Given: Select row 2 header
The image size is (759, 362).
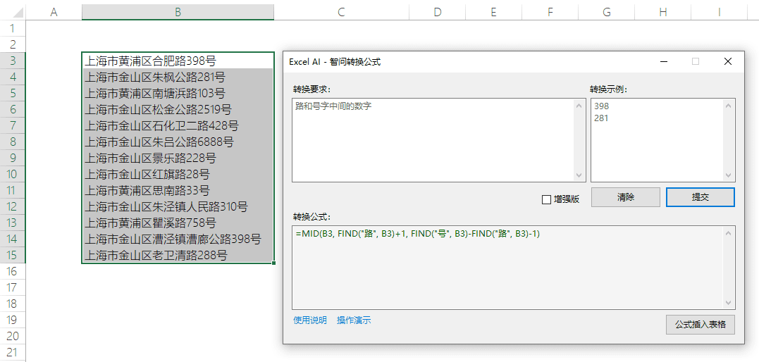Looking at the screenshot, I should (x=13, y=44).
